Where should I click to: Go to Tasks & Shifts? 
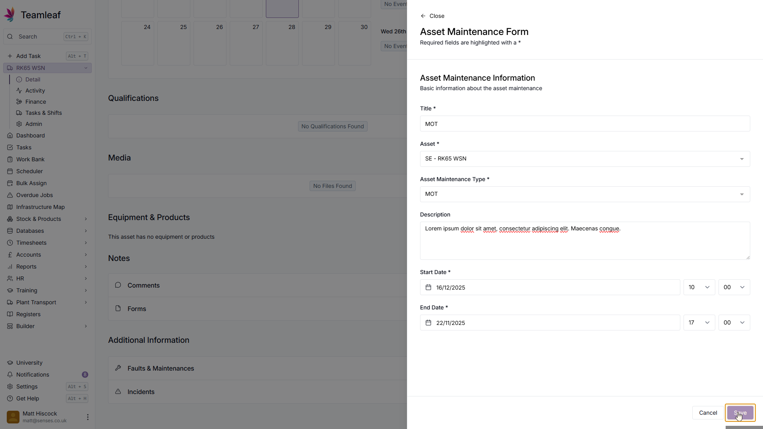(43, 113)
